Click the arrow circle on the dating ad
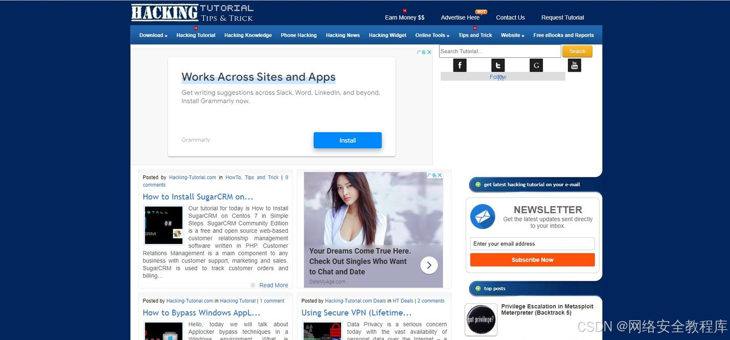This screenshot has width=730, height=340. tap(429, 265)
